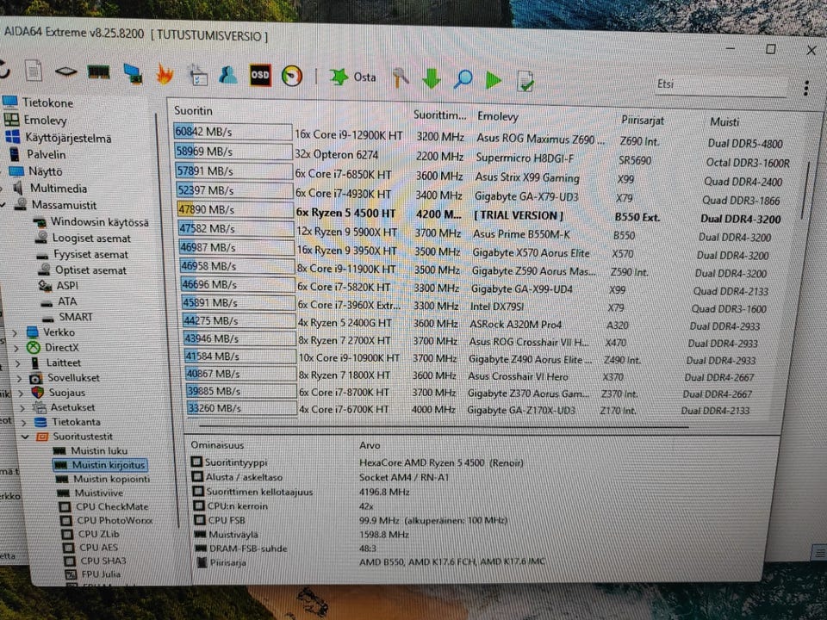Screen dimensions: 827x620
Task: Sort by Piirisarjat column header
Action: pyautogui.click(x=643, y=121)
